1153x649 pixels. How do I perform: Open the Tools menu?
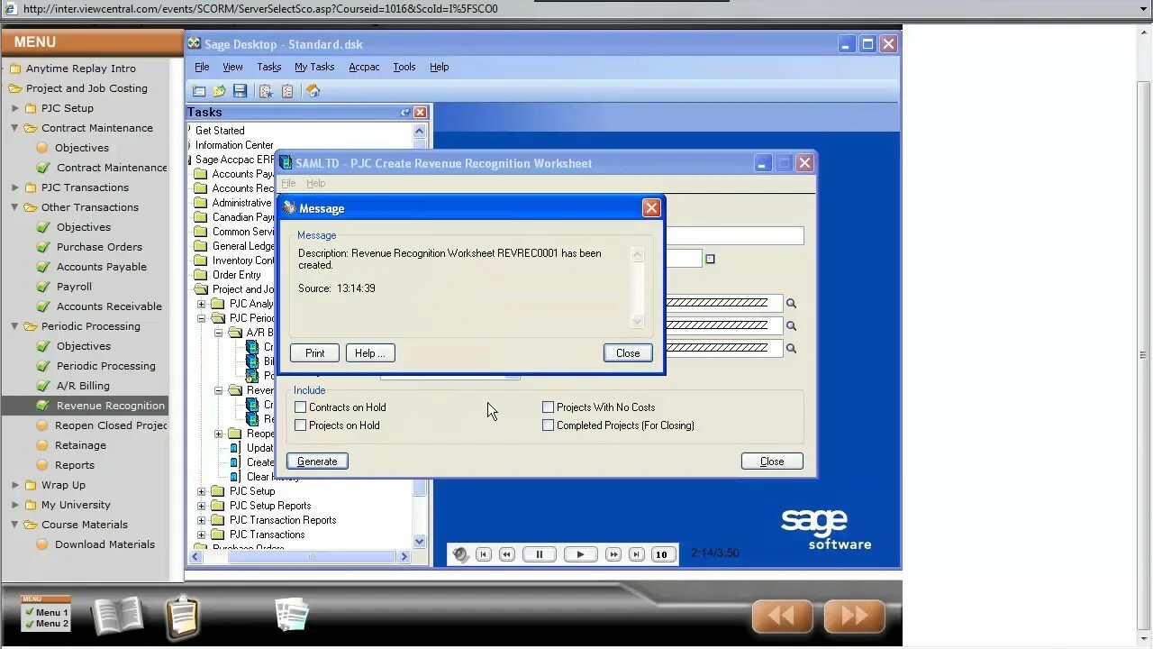[404, 67]
